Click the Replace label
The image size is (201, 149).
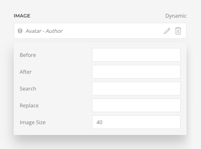[29, 106]
